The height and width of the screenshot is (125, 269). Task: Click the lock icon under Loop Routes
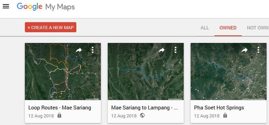pyautogui.click(x=59, y=115)
